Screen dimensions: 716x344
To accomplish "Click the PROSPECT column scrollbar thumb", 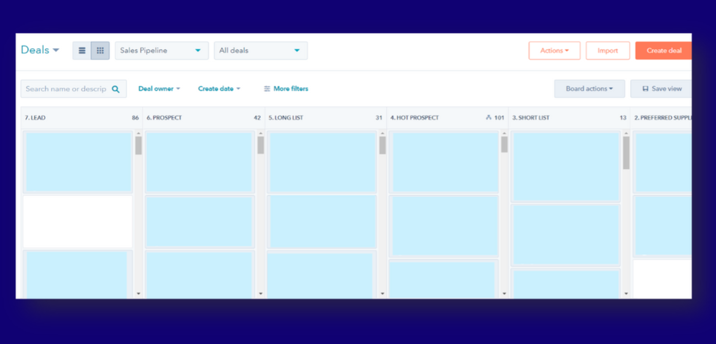I will tap(261, 145).
